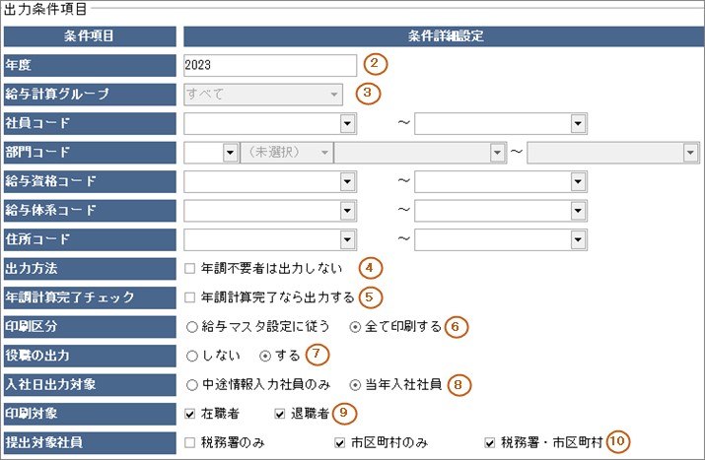The height and width of the screenshot is (460, 705).
Task: Enable 年調不要者は出力しない checkbox
Action: [x=190, y=268]
